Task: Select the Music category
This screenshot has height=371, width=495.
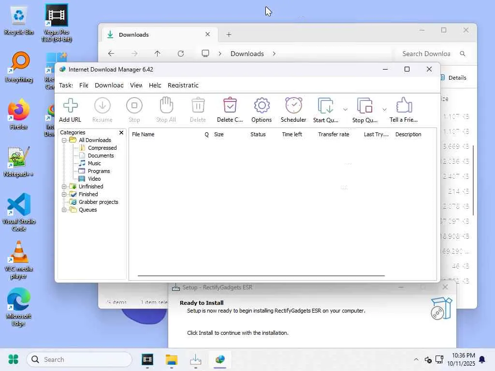Action: (x=94, y=163)
